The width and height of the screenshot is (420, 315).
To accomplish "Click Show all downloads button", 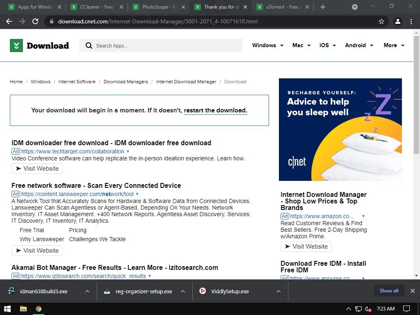I will coord(389,291).
